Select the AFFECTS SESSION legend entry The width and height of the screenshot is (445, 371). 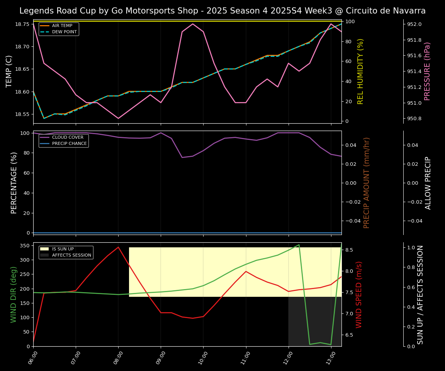pos(71,255)
